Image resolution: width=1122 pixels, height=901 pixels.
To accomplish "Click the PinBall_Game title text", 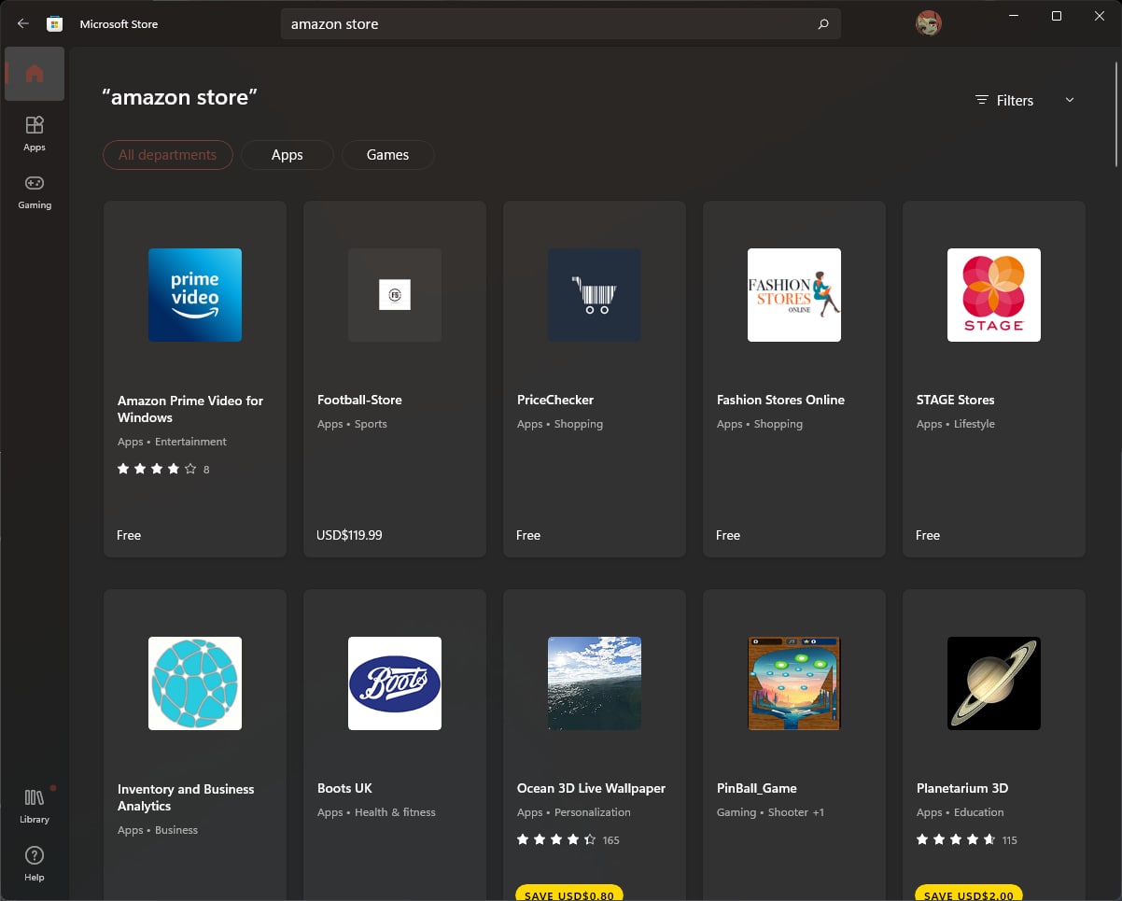I will [757, 788].
